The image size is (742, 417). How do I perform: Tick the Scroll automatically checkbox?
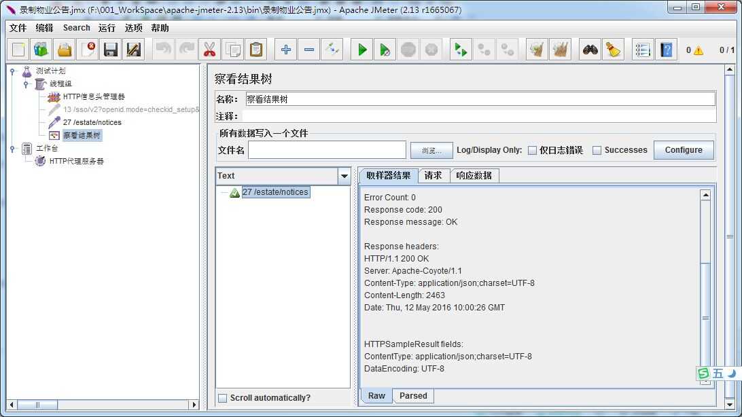coord(222,398)
